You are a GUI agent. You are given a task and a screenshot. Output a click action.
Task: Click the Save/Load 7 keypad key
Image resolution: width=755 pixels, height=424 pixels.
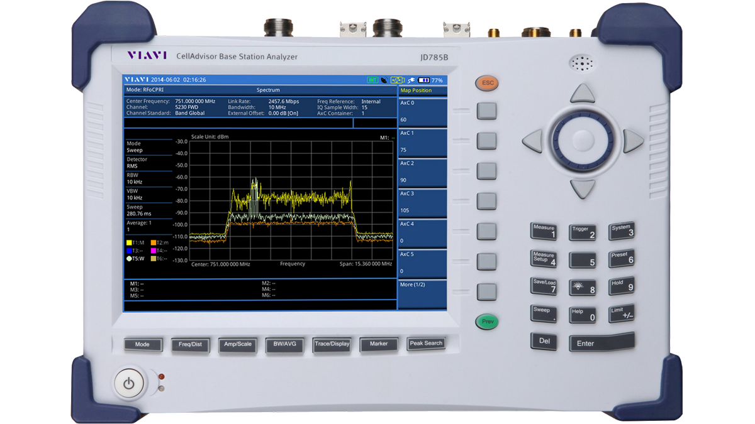pos(544,286)
